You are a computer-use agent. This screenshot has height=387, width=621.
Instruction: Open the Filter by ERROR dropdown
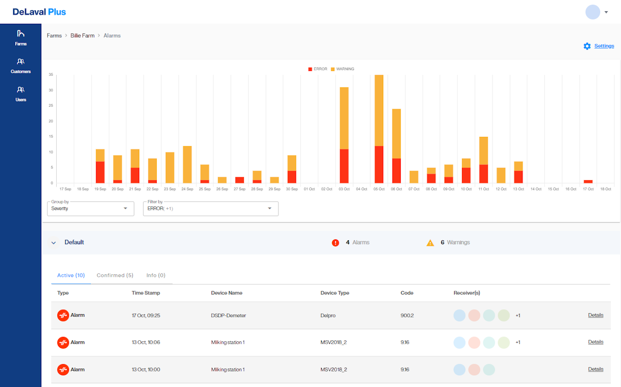pyautogui.click(x=211, y=208)
